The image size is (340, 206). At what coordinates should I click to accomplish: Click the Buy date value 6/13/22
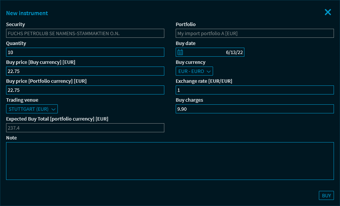pyautogui.click(x=233, y=53)
